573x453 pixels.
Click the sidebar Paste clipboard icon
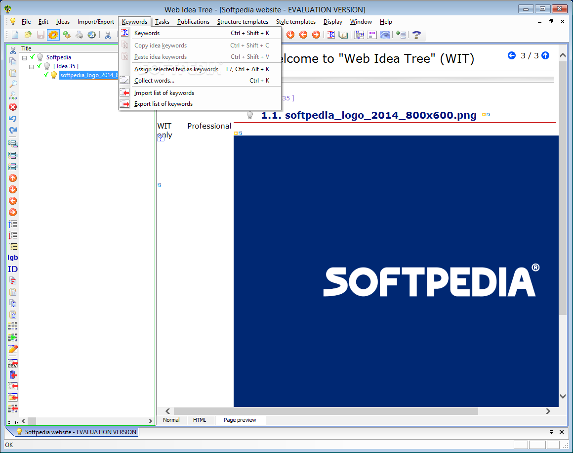(13, 73)
